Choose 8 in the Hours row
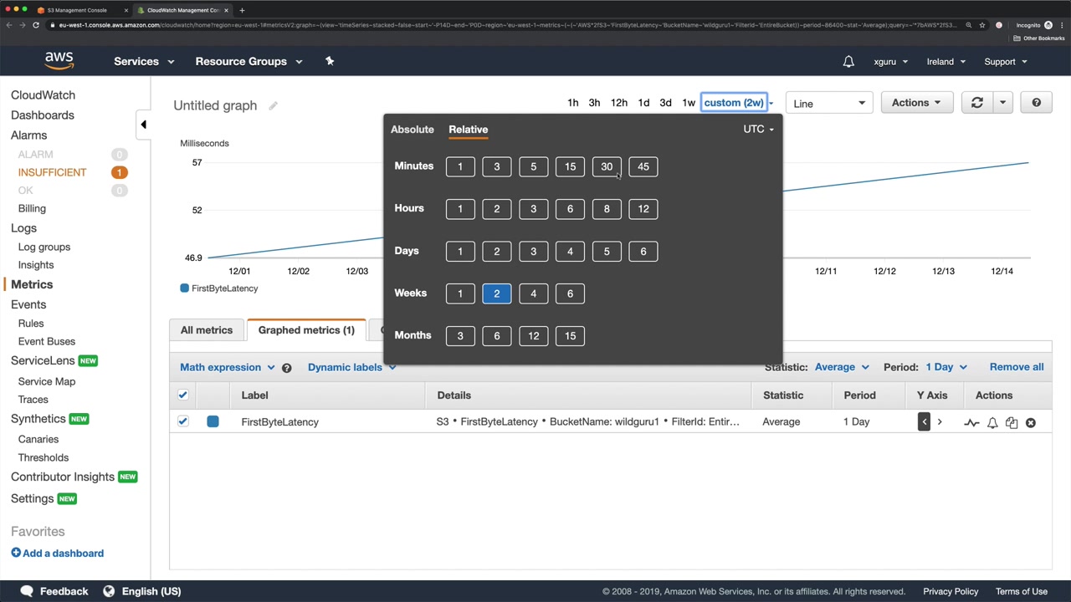The height and width of the screenshot is (602, 1071). [x=607, y=209]
